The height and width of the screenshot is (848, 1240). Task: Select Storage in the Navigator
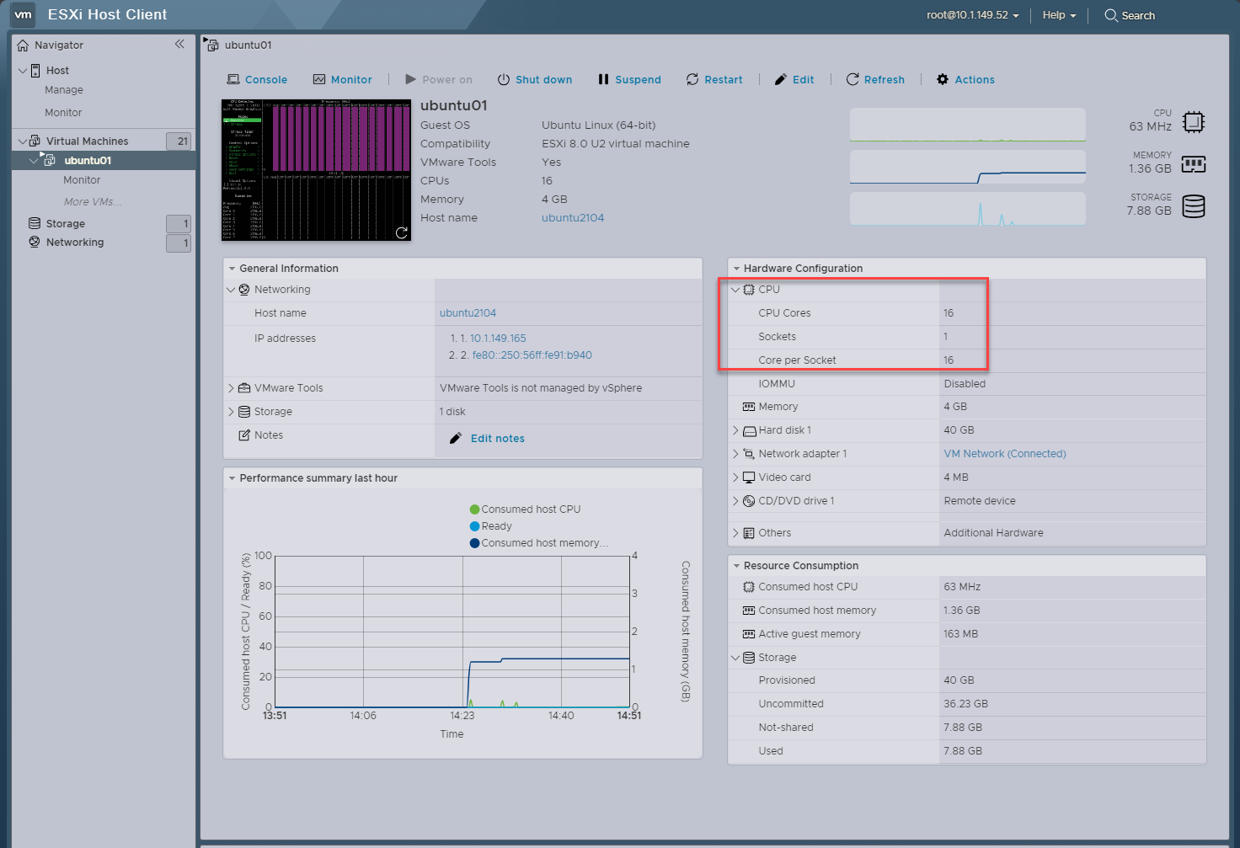[66, 224]
